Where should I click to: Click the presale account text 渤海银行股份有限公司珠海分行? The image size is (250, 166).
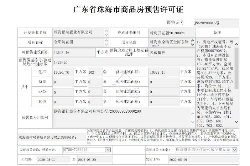click(81, 111)
